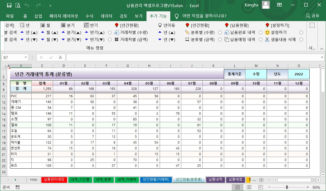Screen dimensions: 326x191
Task: Select circle button left of 거래처별 (수량)
Action: click(x=110, y=33)
